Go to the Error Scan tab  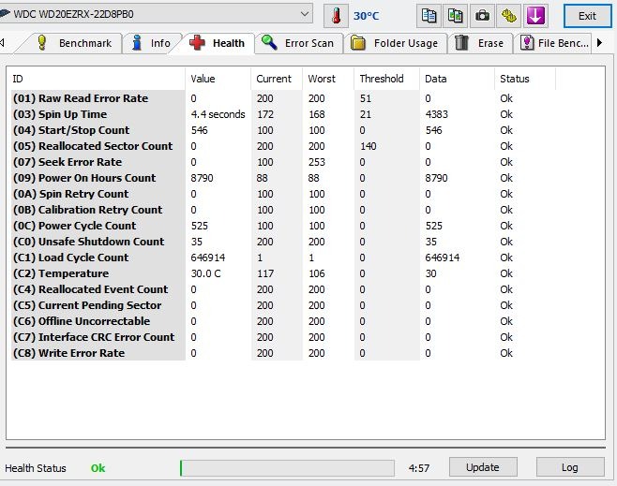click(297, 43)
